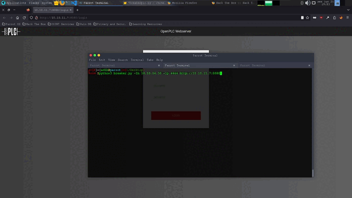Open the Hack The Box bookmarks folder
This screenshot has width=352, height=198.
click(x=34, y=24)
